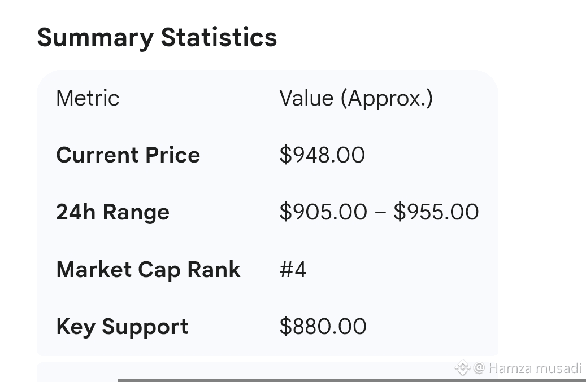Click the (Approx.) text in the header
The width and height of the screenshot is (586, 382).
[387, 98]
